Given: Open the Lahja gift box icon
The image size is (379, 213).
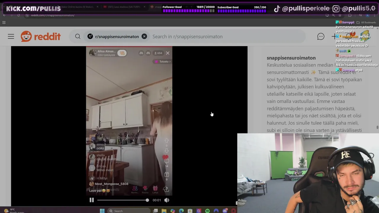Looking at the screenshot, I should point(155,189).
